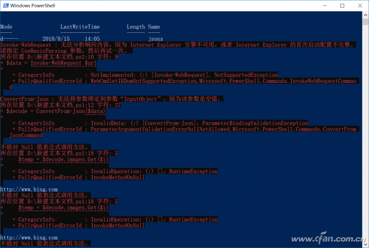Click the PowerShell icon in title bar
Viewport: 369px width, 248px height.
pyautogui.click(x=5, y=5)
